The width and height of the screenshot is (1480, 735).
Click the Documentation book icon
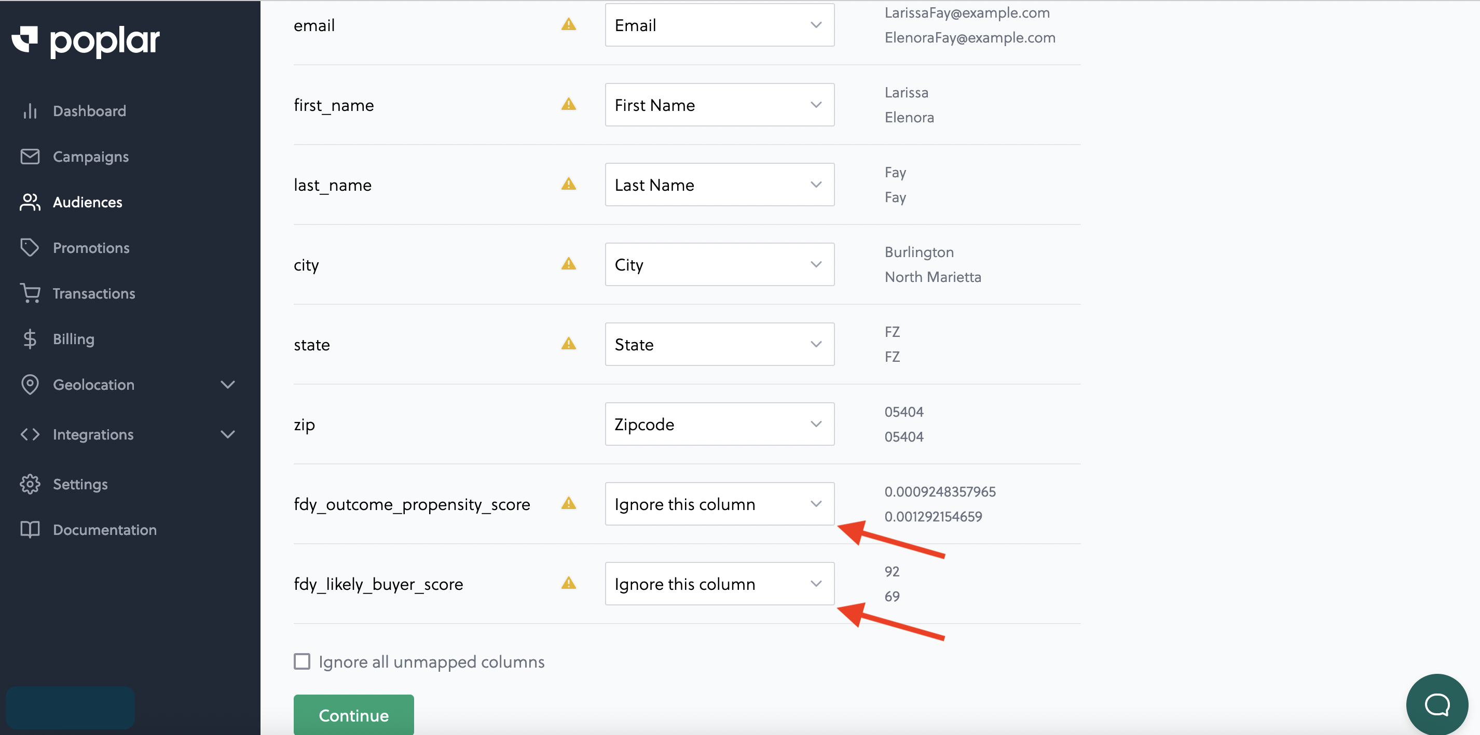click(x=30, y=529)
